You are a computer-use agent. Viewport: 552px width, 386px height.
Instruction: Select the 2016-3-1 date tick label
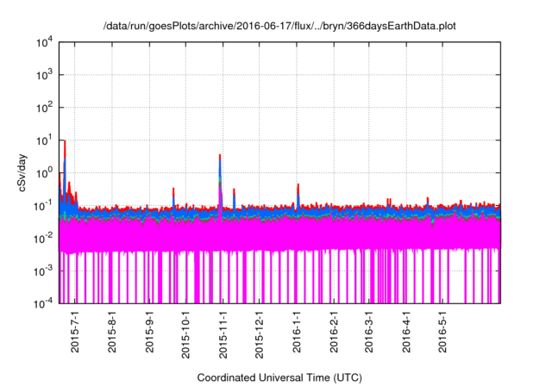369,332
